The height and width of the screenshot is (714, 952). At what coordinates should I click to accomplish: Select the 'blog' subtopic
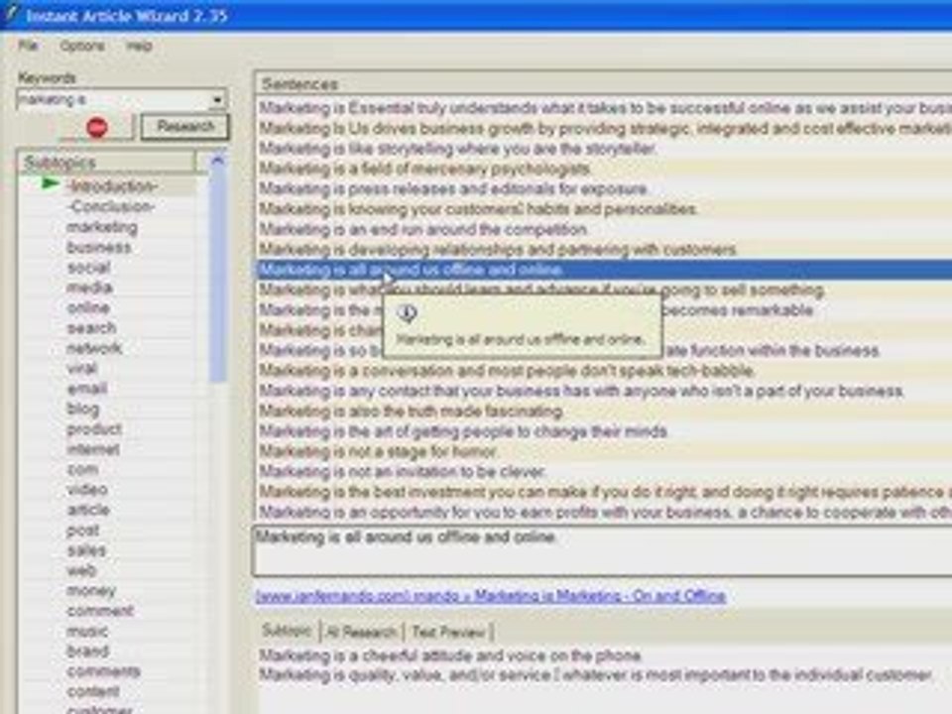click(x=82, y=410)
